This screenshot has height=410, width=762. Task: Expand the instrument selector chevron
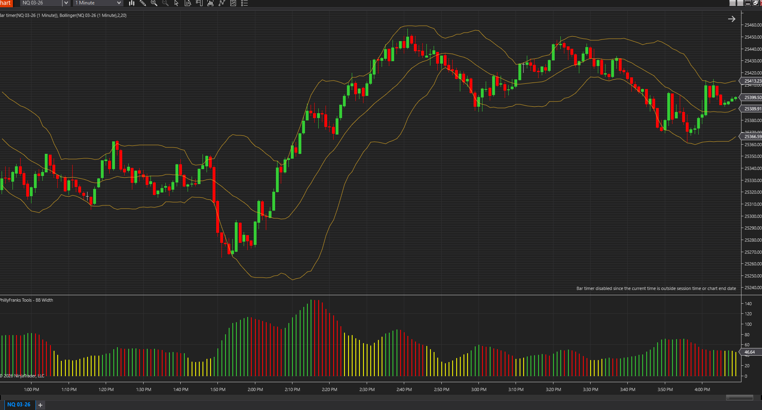pos(66,3)
